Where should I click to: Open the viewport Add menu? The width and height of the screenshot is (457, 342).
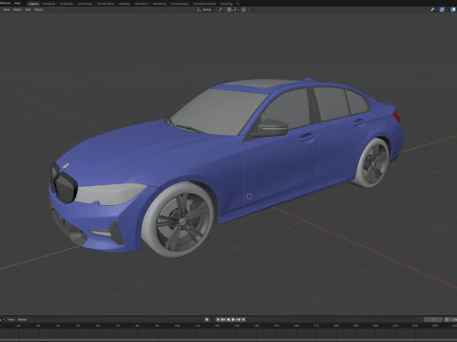28,9
